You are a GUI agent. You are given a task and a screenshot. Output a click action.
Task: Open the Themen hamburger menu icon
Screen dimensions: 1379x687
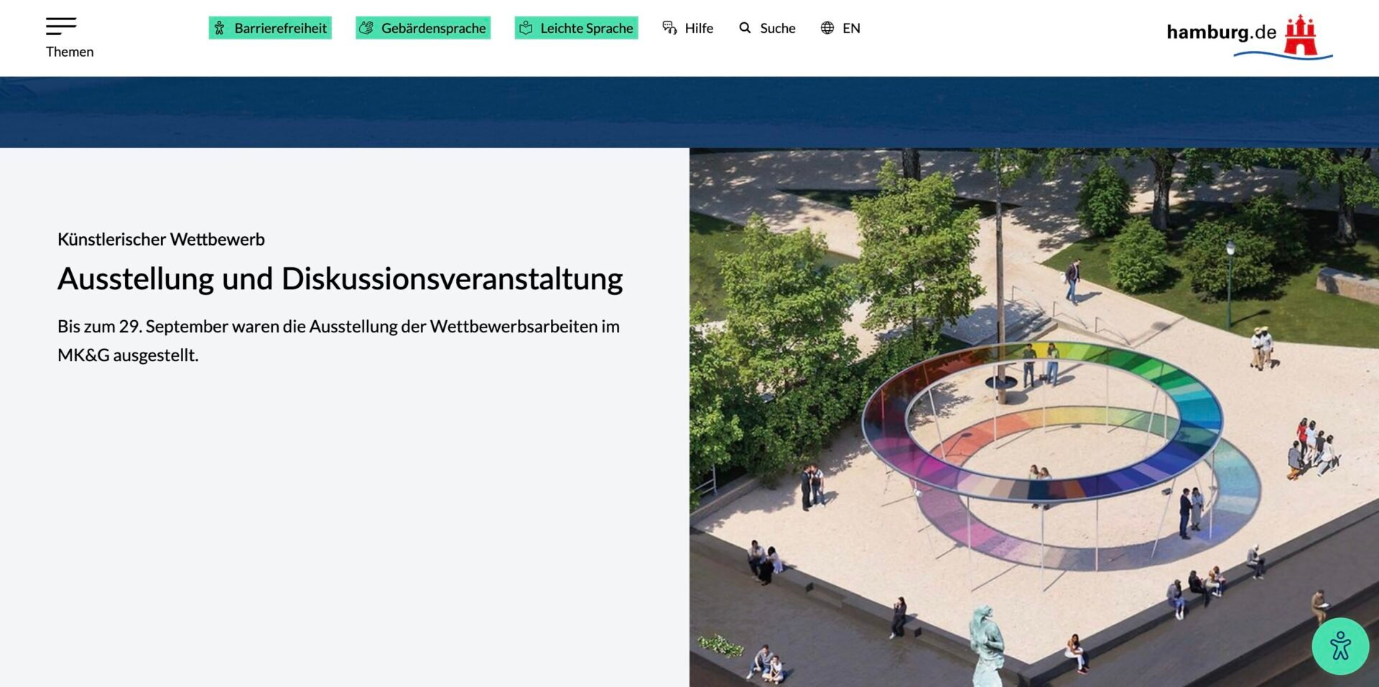coord(61,26)
